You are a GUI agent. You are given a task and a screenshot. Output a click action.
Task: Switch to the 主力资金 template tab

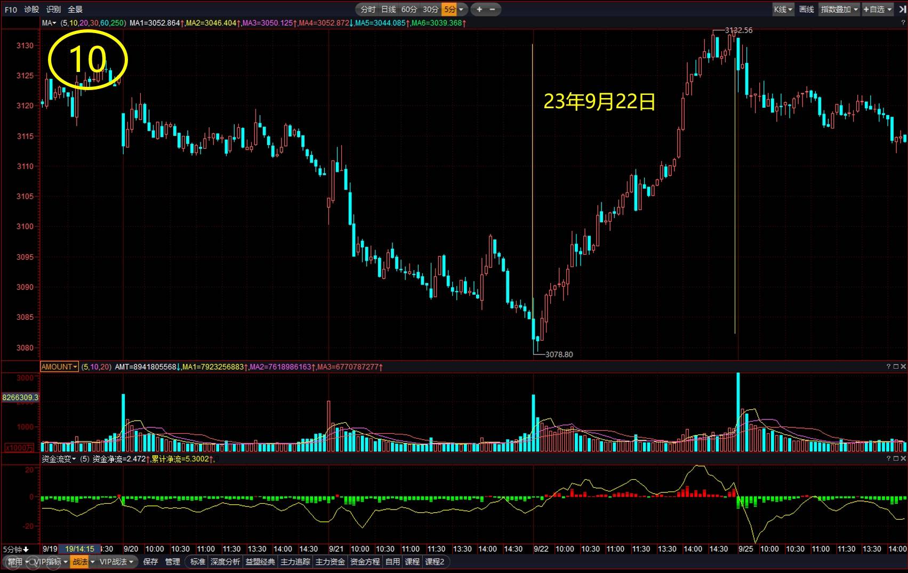click(331, 562)
